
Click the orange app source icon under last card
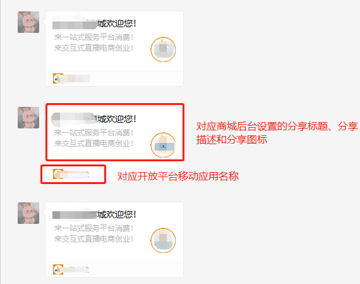(58, 269)
